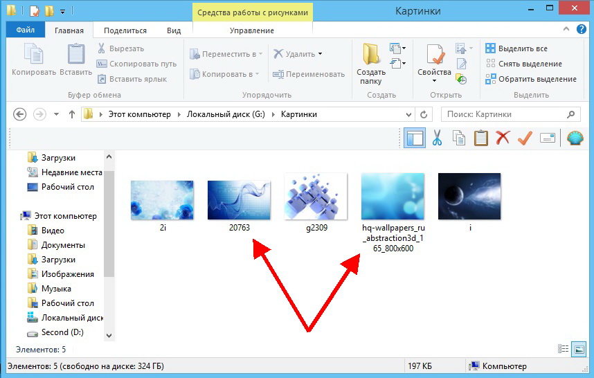This screenshot has height=378, width=594.
Task: Open Музыка in the sidebar
Action: tap(49, 289)
